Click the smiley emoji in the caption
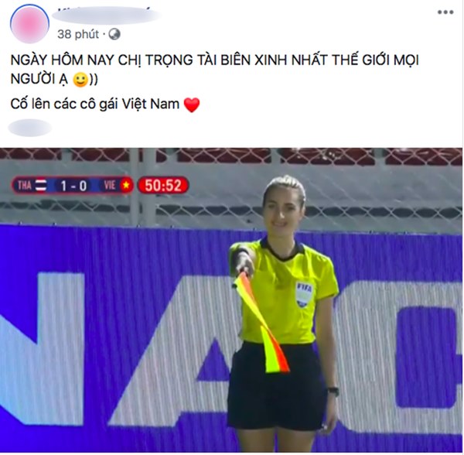This screenshot has height=455, width=464. 80,80
